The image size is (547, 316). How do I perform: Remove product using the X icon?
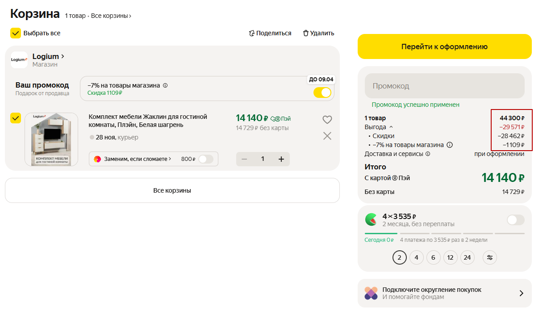click(x=327, y=136)
